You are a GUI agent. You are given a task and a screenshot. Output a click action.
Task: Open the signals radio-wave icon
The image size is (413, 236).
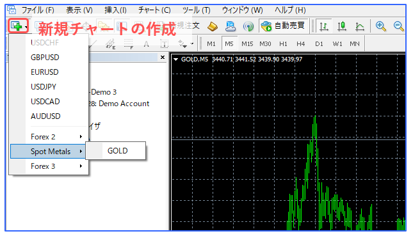pyautogui.click(x=248, y=26)
